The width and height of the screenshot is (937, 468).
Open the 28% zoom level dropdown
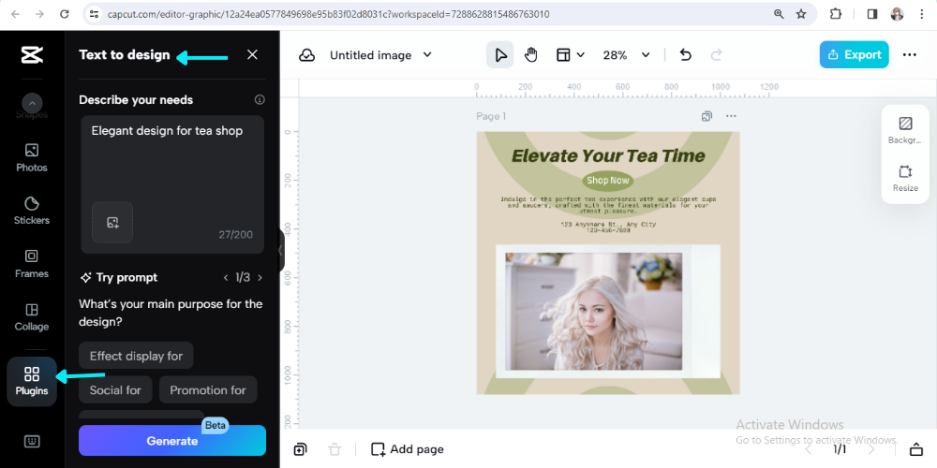(626, 55)
